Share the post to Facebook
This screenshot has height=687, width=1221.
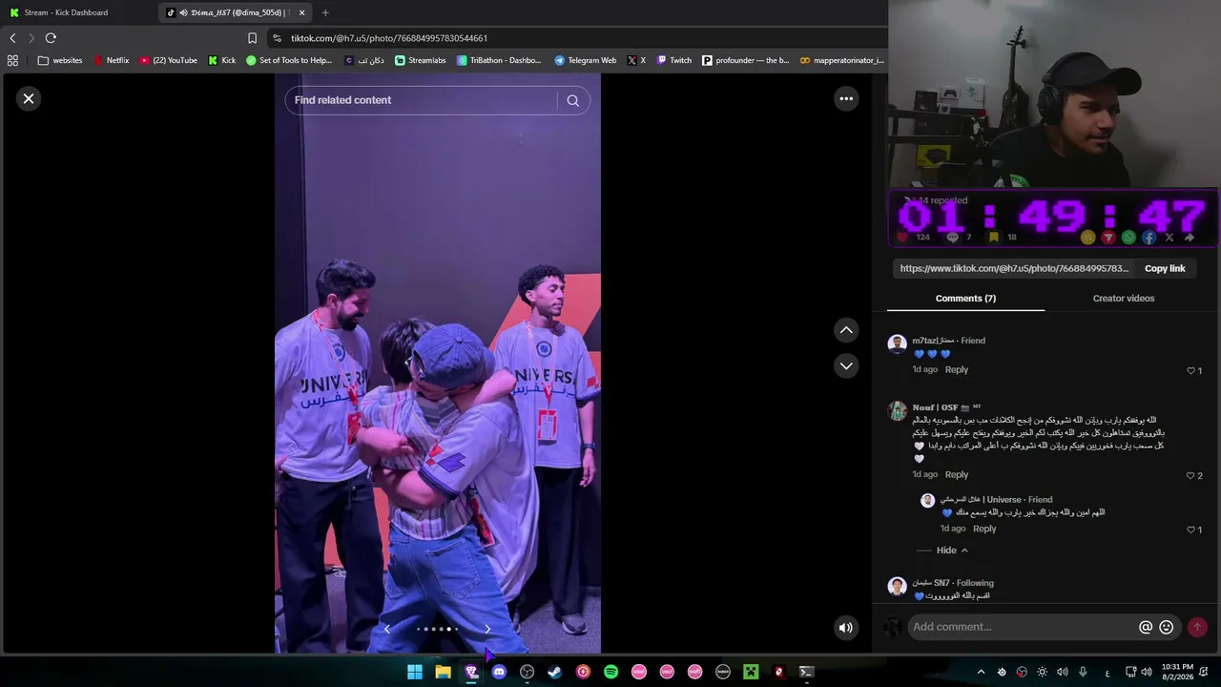[1149, 238]
